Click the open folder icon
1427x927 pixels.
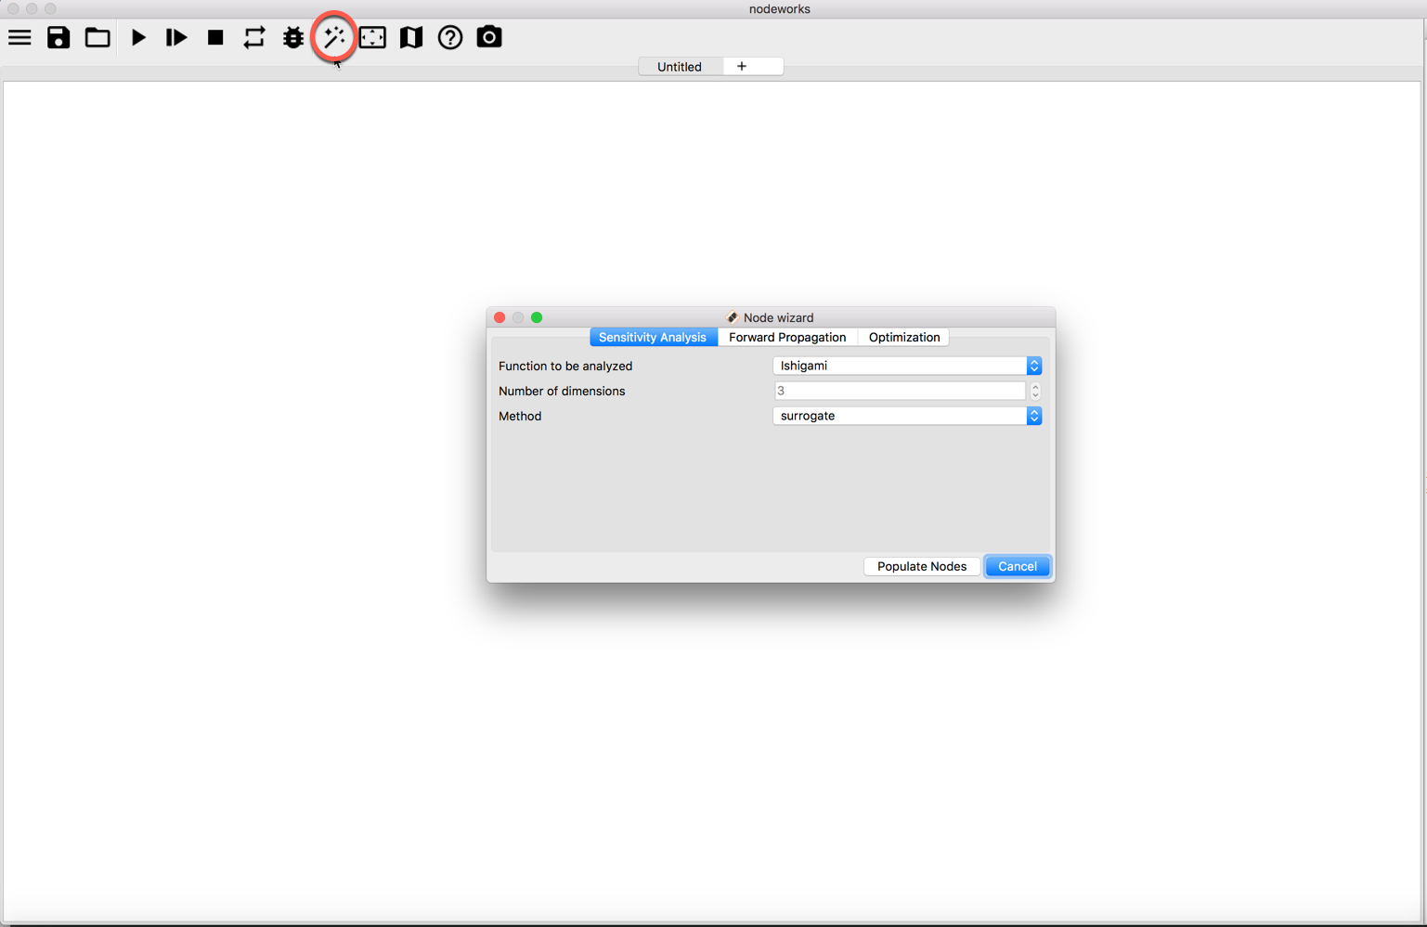click(x=97, y=38)
